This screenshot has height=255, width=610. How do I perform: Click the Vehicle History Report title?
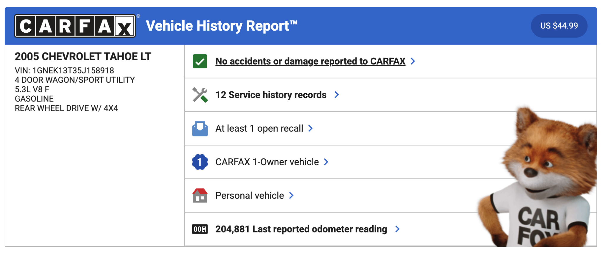click(x=221, y=26)
